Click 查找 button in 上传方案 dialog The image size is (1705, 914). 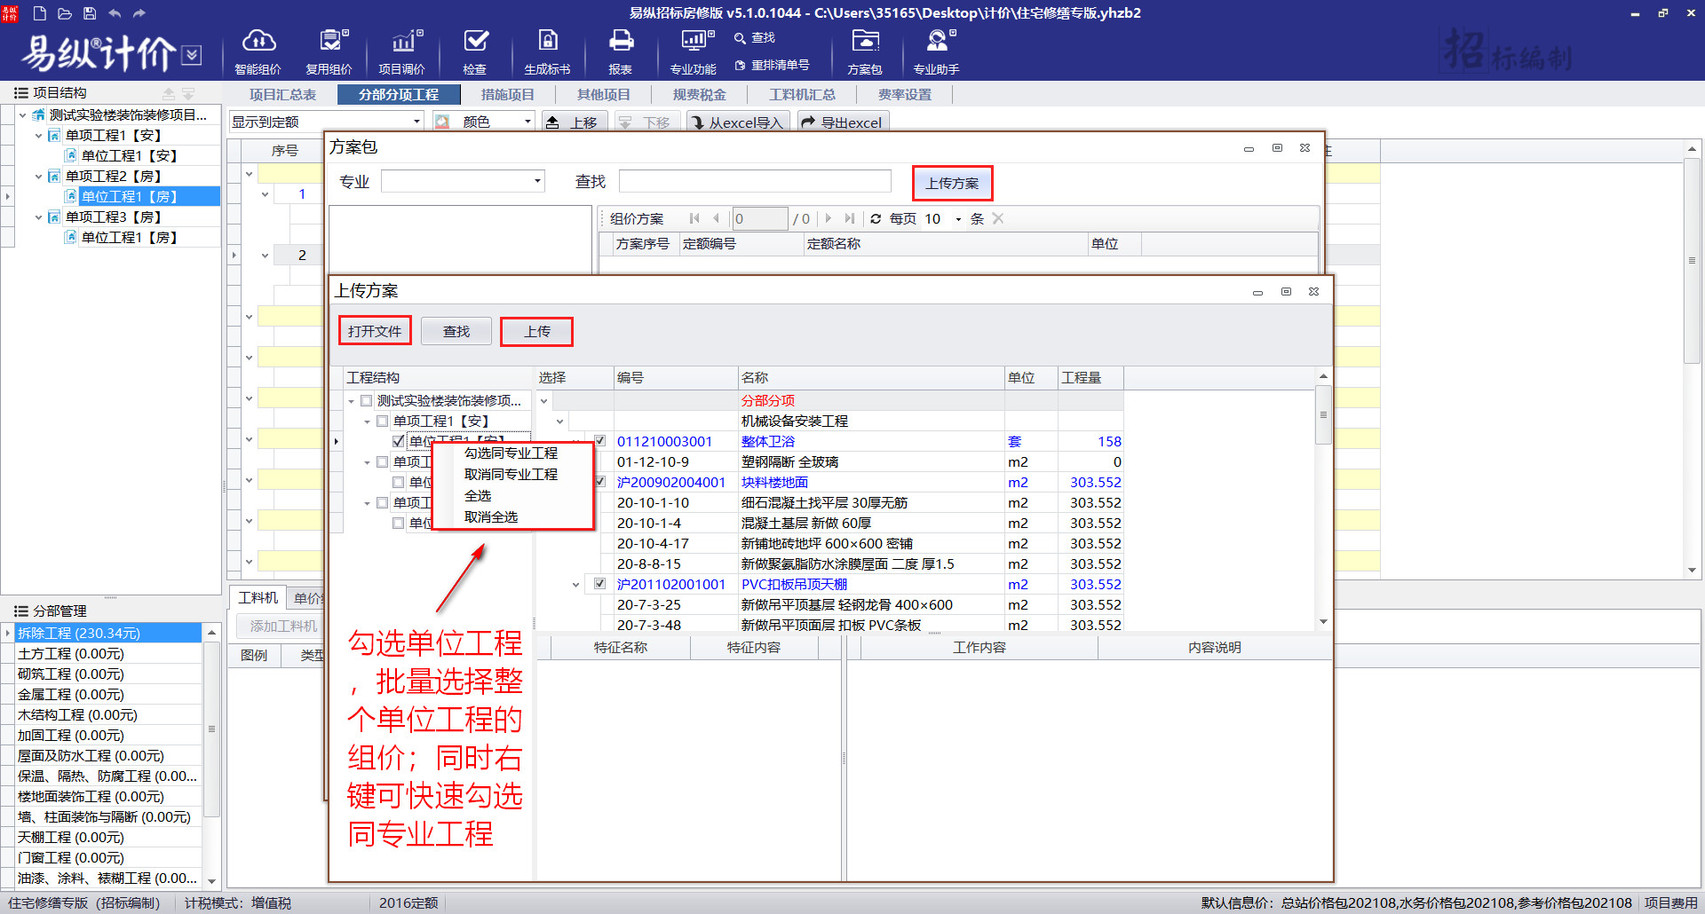(x=456, y=331)
